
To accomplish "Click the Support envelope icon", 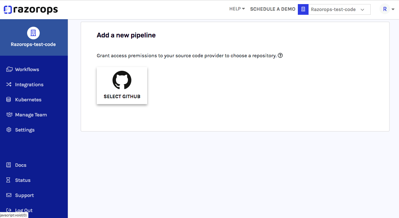I will tap(9, 195).
